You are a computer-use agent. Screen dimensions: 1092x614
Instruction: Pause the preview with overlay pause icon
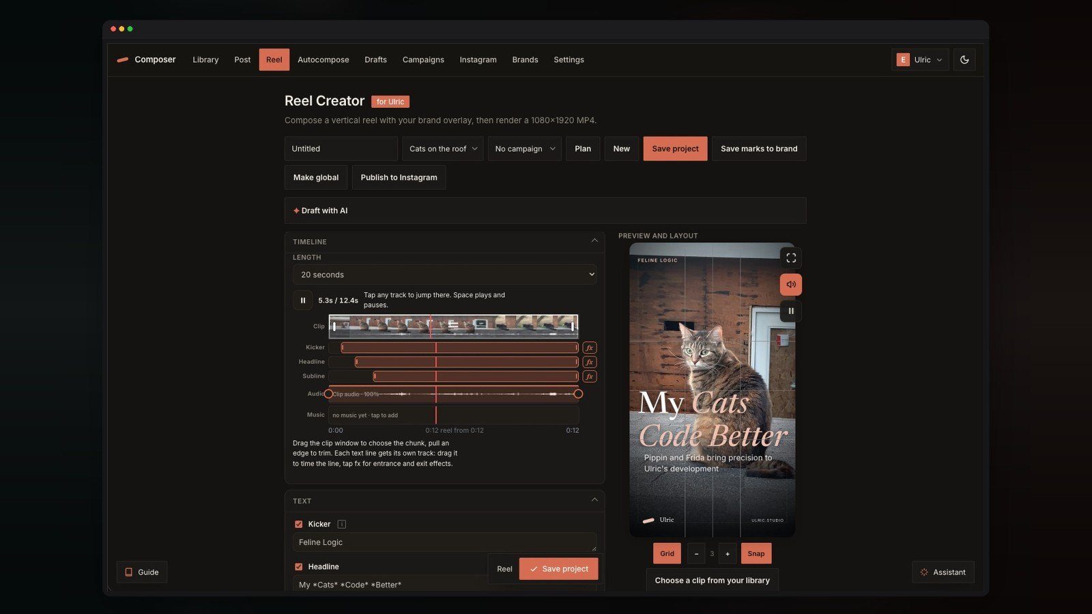(x=791, y=311)
